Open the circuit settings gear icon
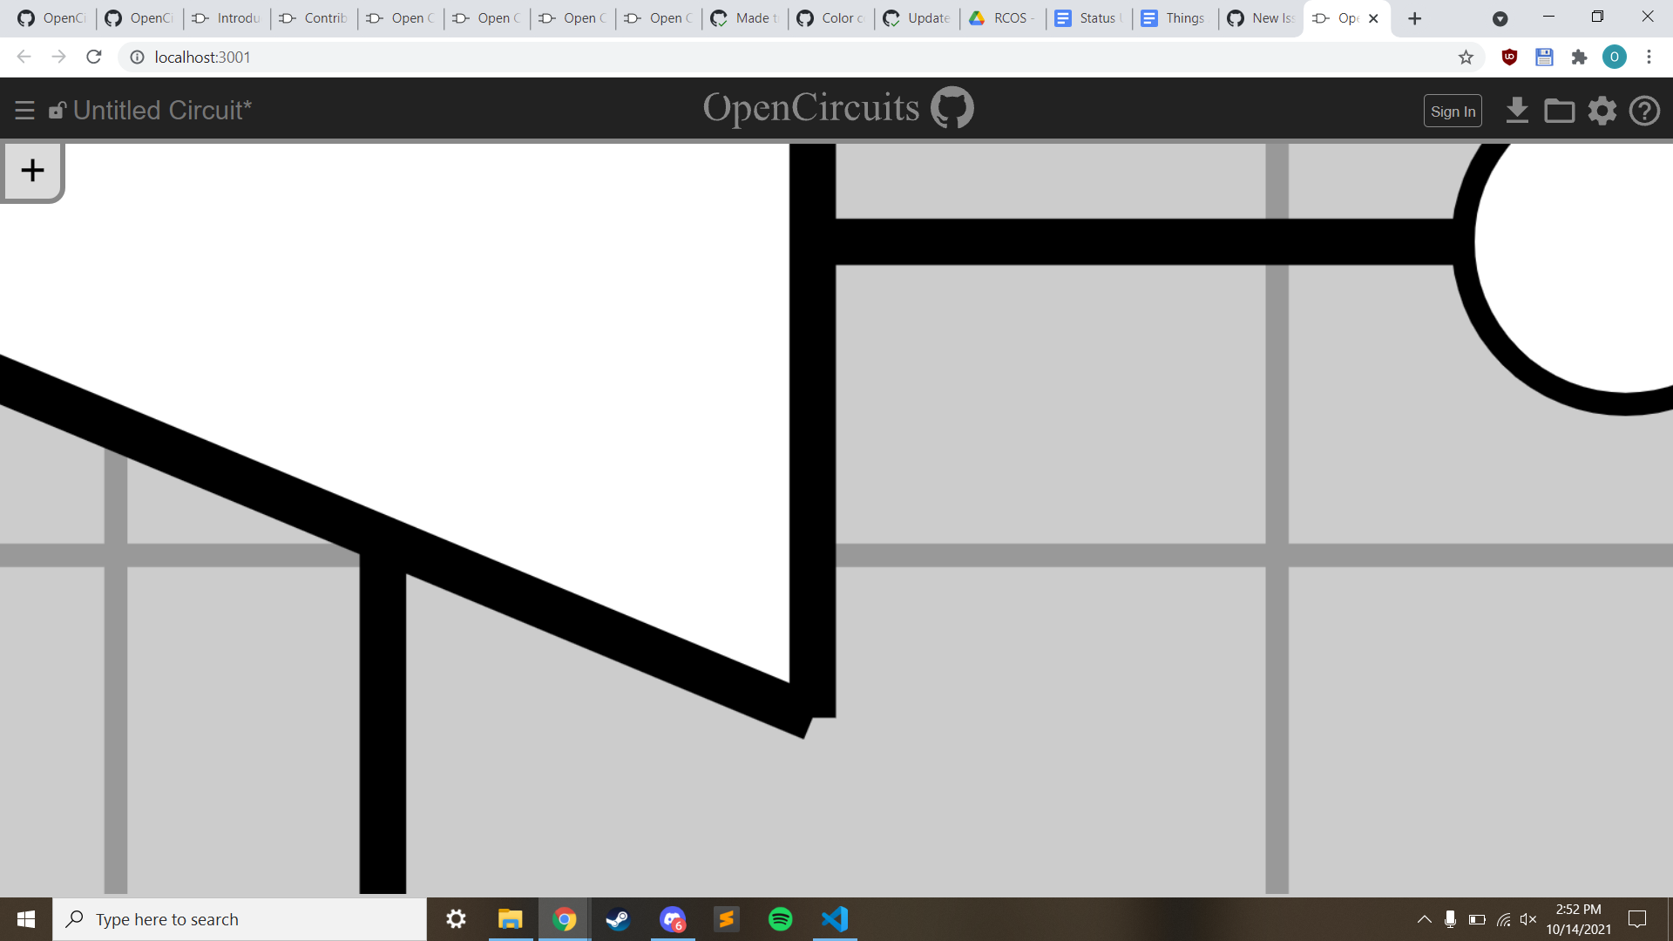Screen dimensions: 1673x941 [1602, 111]
